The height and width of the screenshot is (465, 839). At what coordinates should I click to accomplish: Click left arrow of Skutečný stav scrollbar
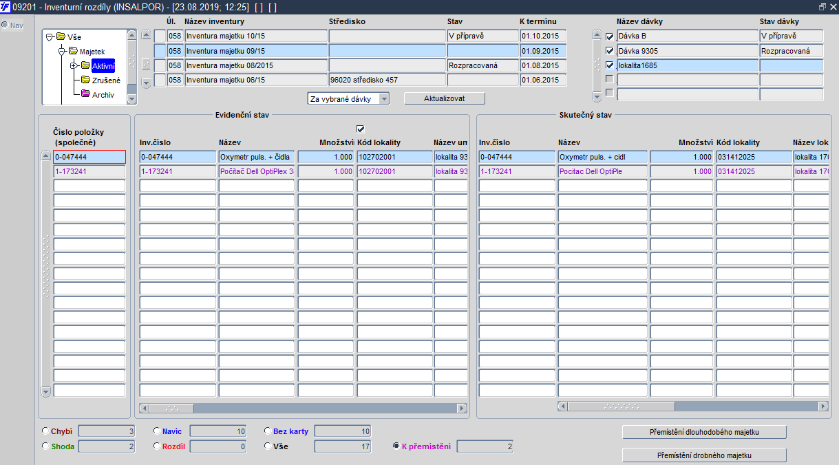pos(562,407)
